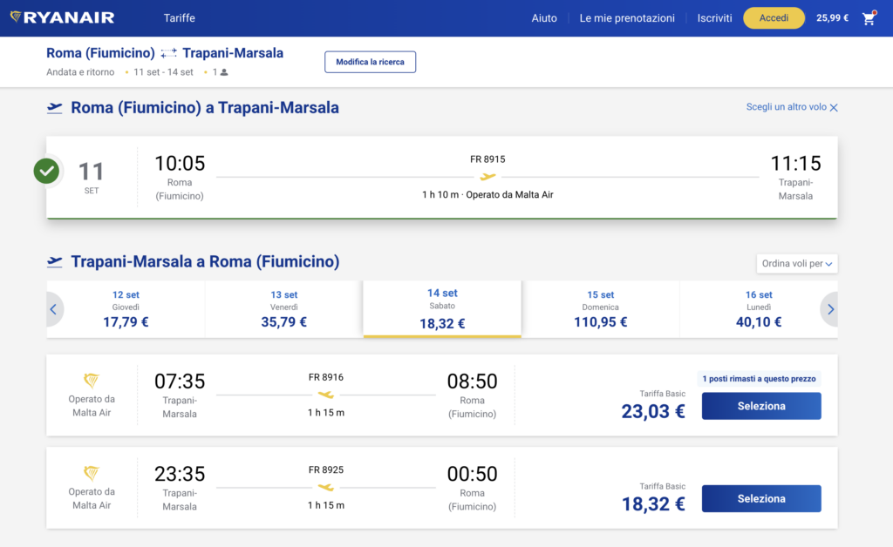Open the shopping cart icon
Viewport: 893px width, 547px height.
click(869, 18)
